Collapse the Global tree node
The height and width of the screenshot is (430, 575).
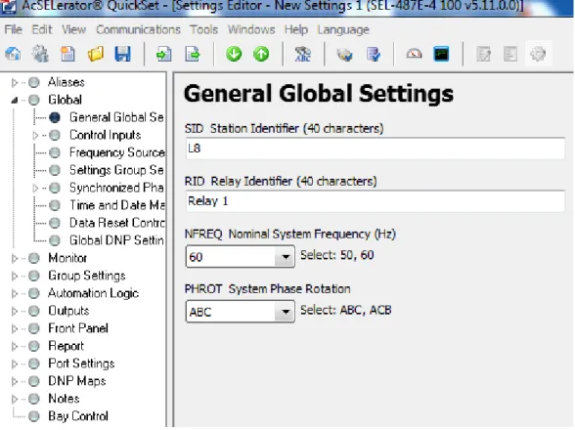pos(15,100)
